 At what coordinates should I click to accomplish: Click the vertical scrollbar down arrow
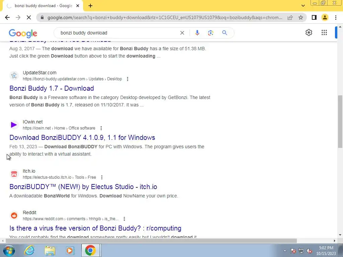(x=340, y=235)
